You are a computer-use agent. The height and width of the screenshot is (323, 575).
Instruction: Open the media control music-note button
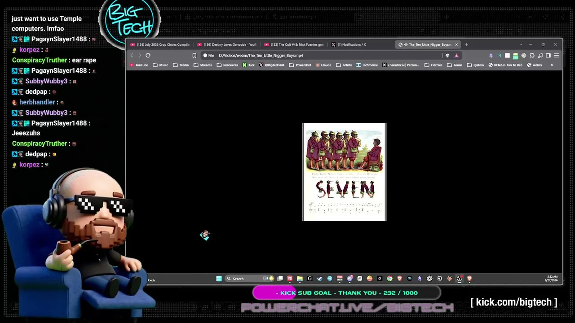click(540, 56)
